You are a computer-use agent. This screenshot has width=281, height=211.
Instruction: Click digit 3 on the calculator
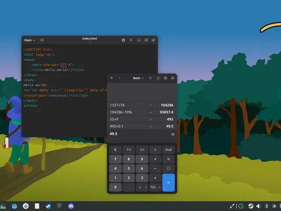142,178
